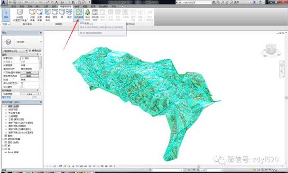Click the greyed Graded Region tool

pyautogui.click(x=140, y=15)
